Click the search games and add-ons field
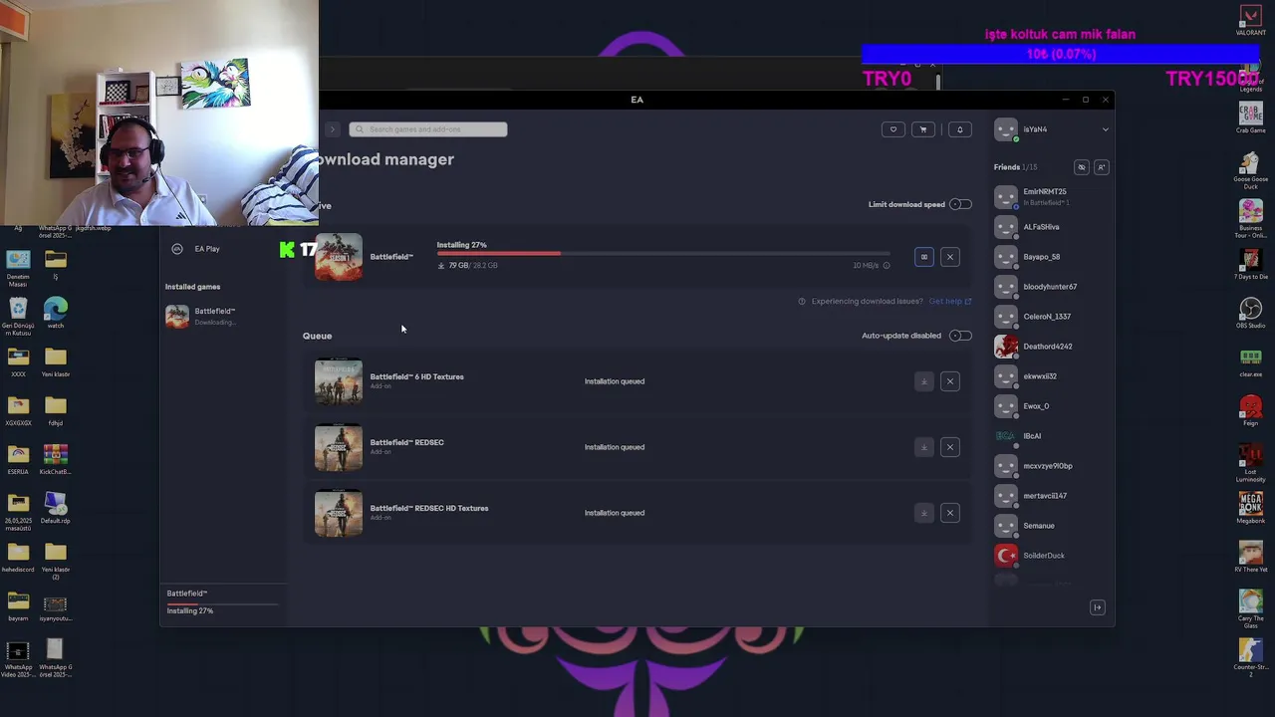This screenshot has height=717, width=1275. pyautogui.click(x=428, y=129)
